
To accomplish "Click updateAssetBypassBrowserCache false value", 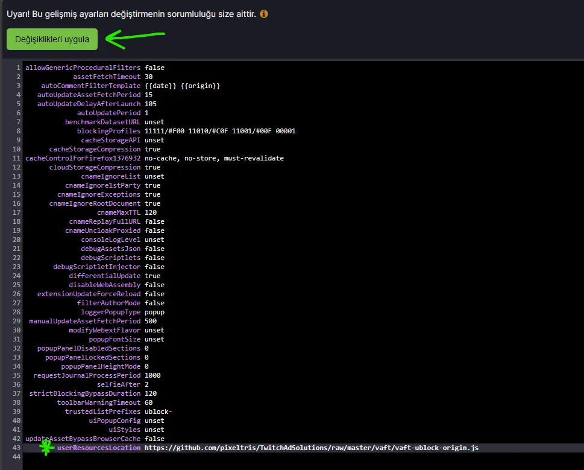I will pyautogui.click(x=154, y=439).
